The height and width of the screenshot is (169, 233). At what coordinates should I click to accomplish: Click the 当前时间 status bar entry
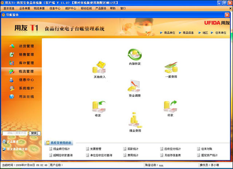(25, 165)
